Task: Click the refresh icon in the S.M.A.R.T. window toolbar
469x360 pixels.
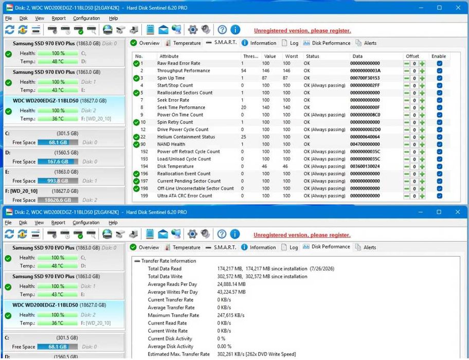Action: 10,30
